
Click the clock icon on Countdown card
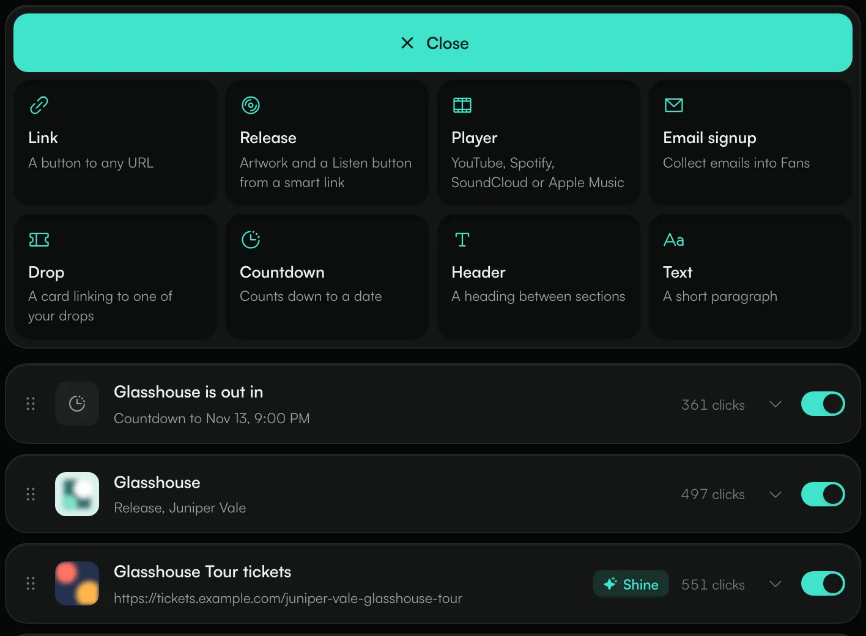click(251, 240)
